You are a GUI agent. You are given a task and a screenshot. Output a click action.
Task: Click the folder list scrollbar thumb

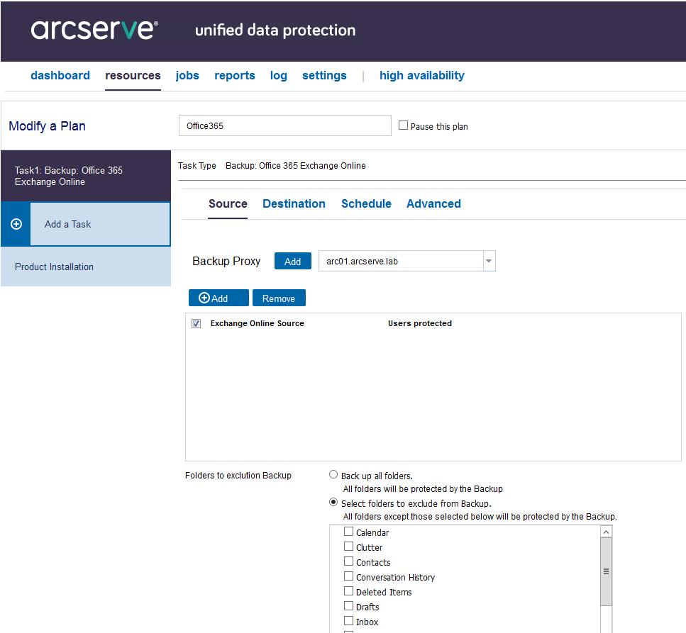pos(606,572)
